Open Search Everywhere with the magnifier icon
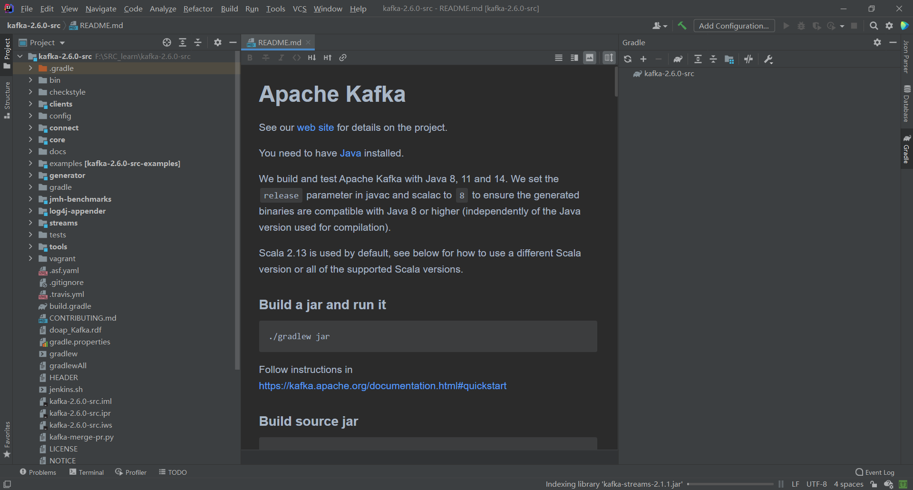This screenshot has height=490, width=913. 874,26
